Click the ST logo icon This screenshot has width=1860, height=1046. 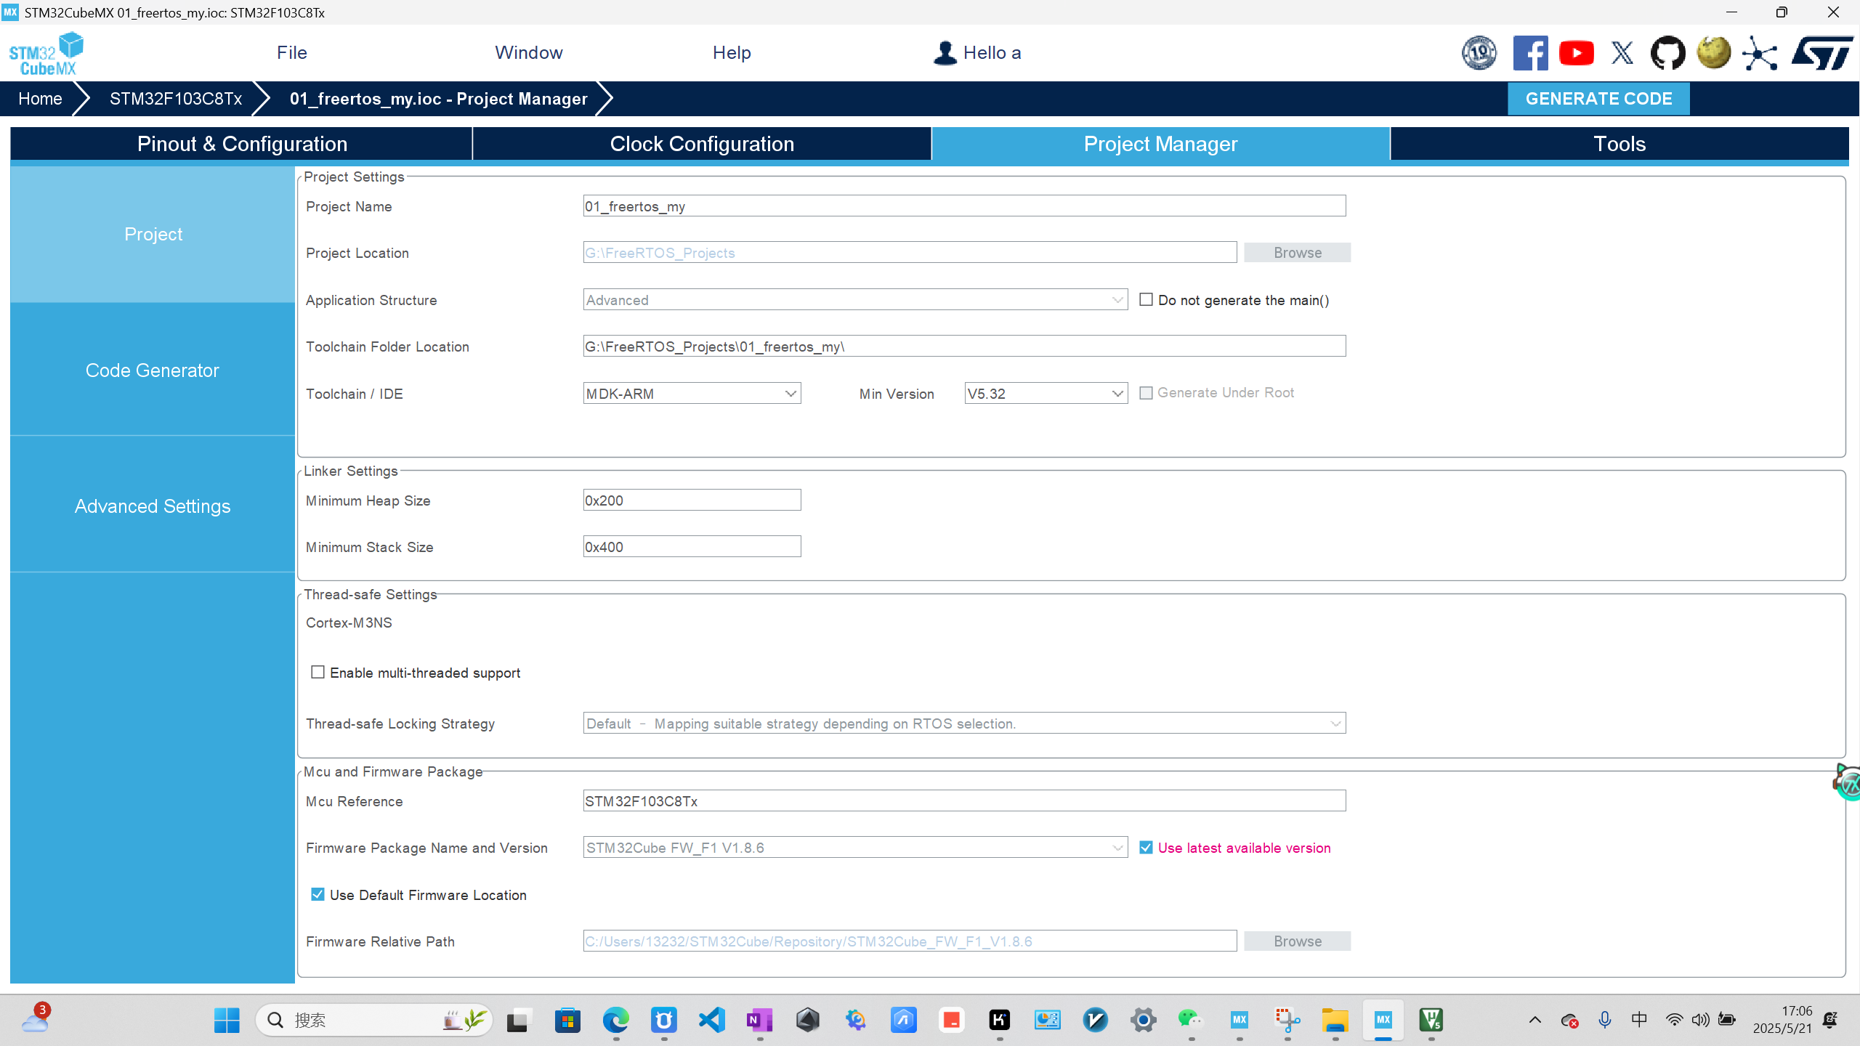(1821, 53)
